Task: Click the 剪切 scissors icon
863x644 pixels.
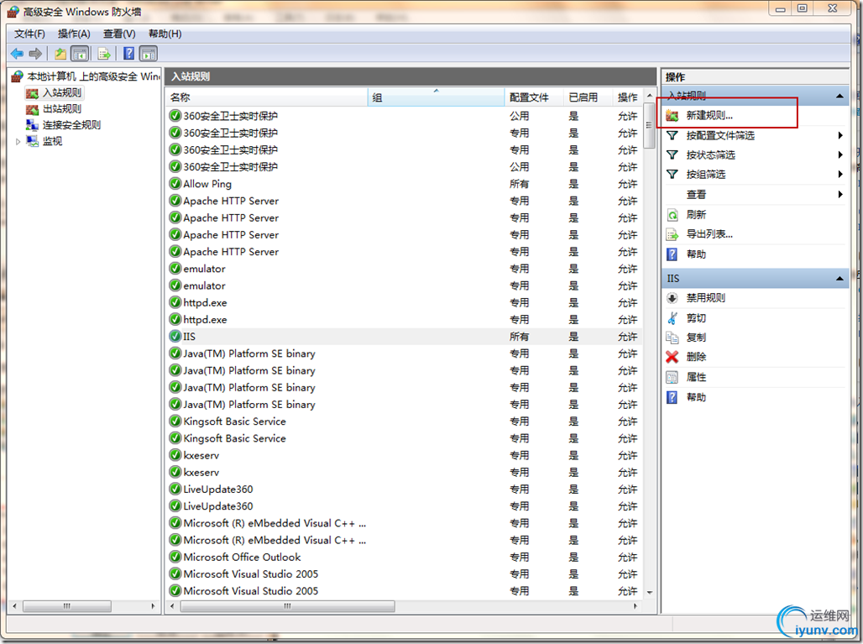Action: tap(672, 317)
